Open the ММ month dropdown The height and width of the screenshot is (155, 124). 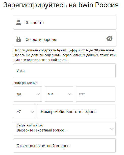[59, 94]
